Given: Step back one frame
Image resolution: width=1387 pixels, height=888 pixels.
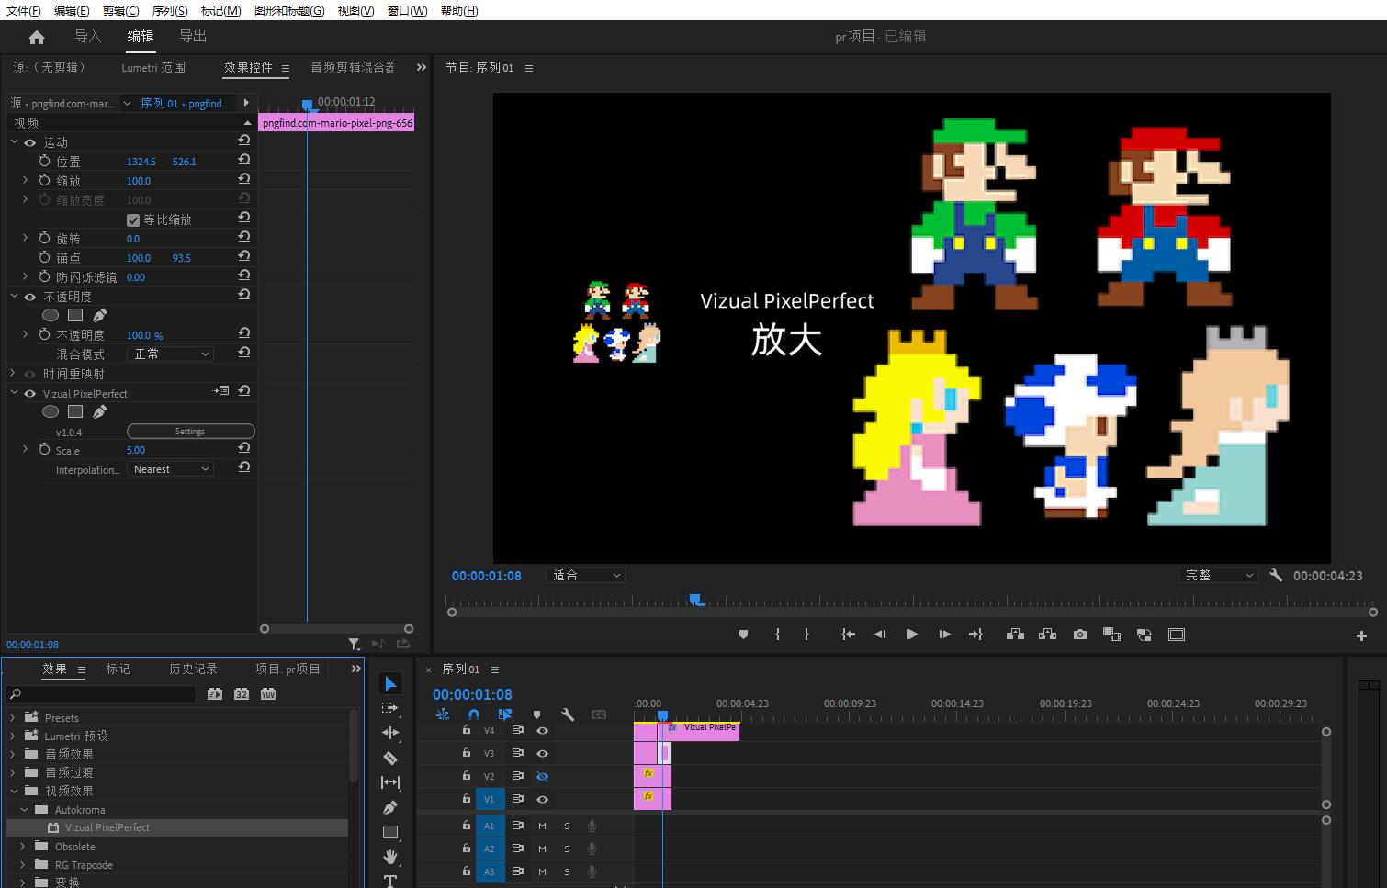Looking at the screenshot, I should click(x=880, y=635).
